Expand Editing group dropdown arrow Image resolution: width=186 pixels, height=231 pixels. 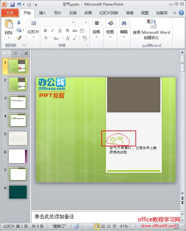point(124,37)
